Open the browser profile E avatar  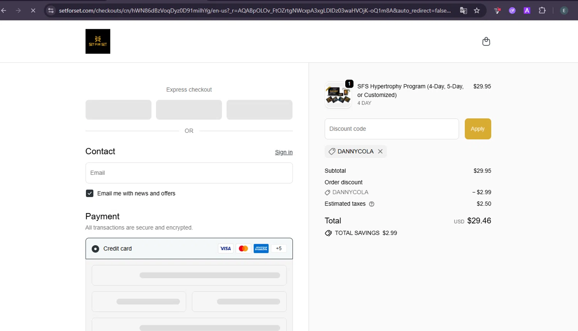coord(564,10)
